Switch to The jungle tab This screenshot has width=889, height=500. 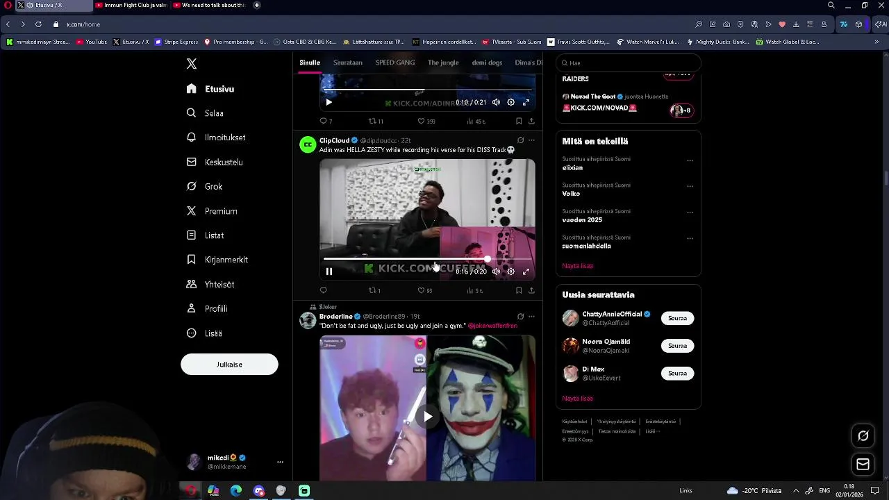coord(443,62)
